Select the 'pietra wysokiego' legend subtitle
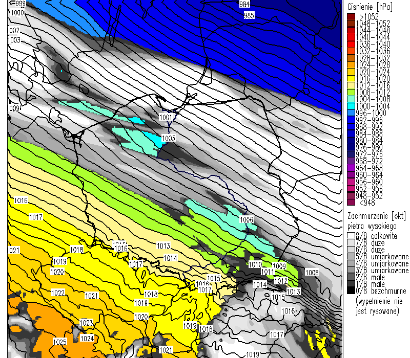410x358 pixels. coord(372,226)
